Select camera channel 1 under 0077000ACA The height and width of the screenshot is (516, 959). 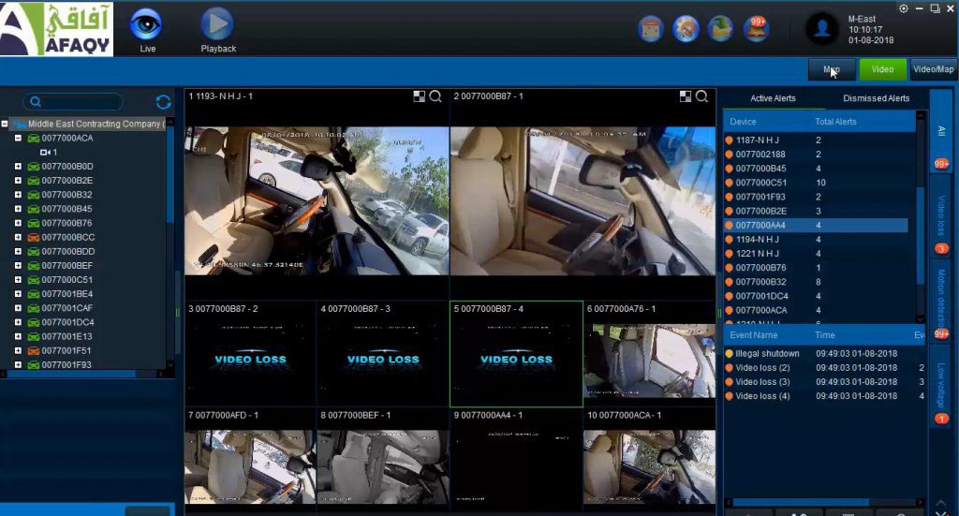(49, 153)
